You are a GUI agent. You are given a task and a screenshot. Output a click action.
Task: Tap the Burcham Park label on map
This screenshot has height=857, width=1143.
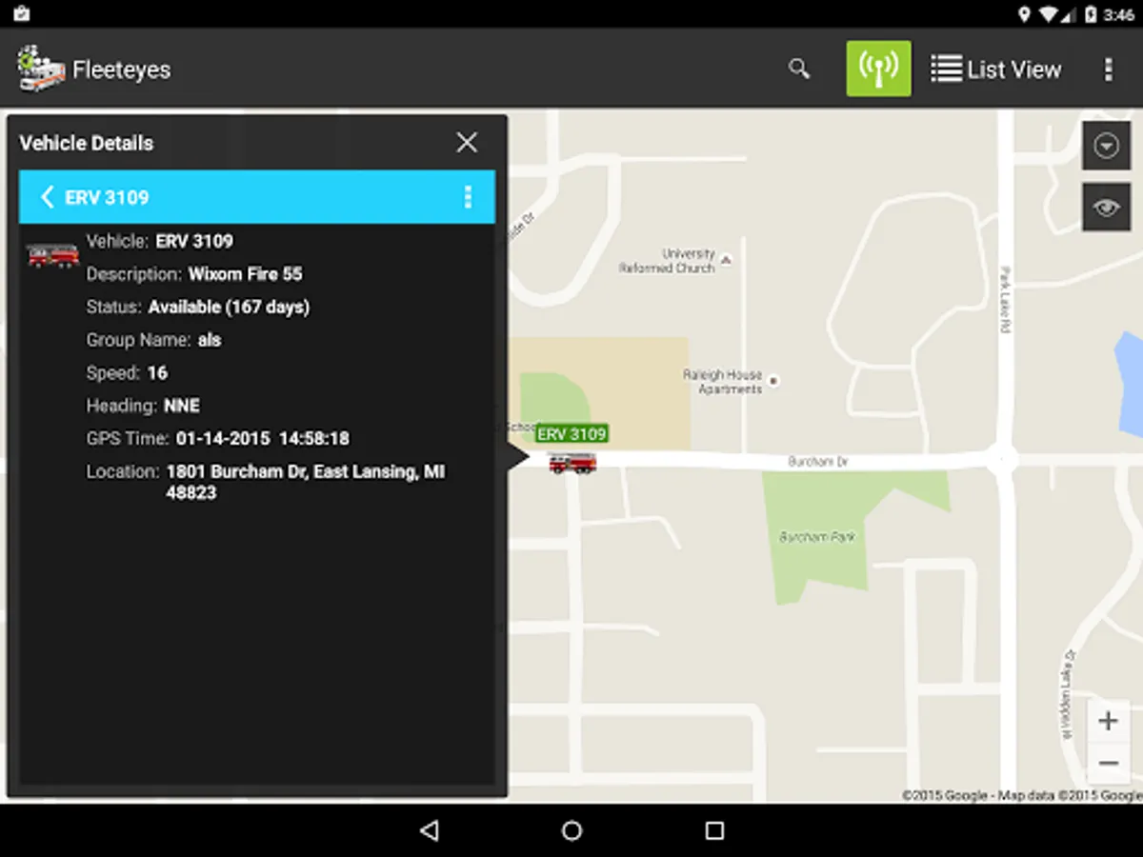[x=817, y=537]
